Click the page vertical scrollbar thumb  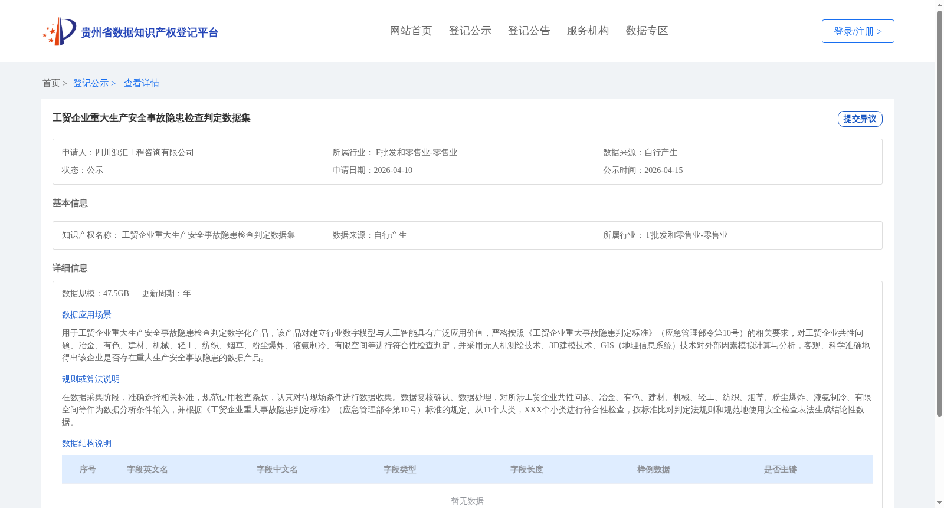939,214
